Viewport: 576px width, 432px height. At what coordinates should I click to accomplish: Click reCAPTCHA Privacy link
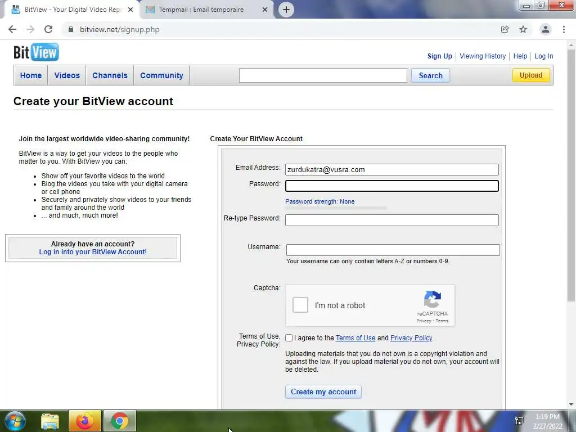pos(424,321)
